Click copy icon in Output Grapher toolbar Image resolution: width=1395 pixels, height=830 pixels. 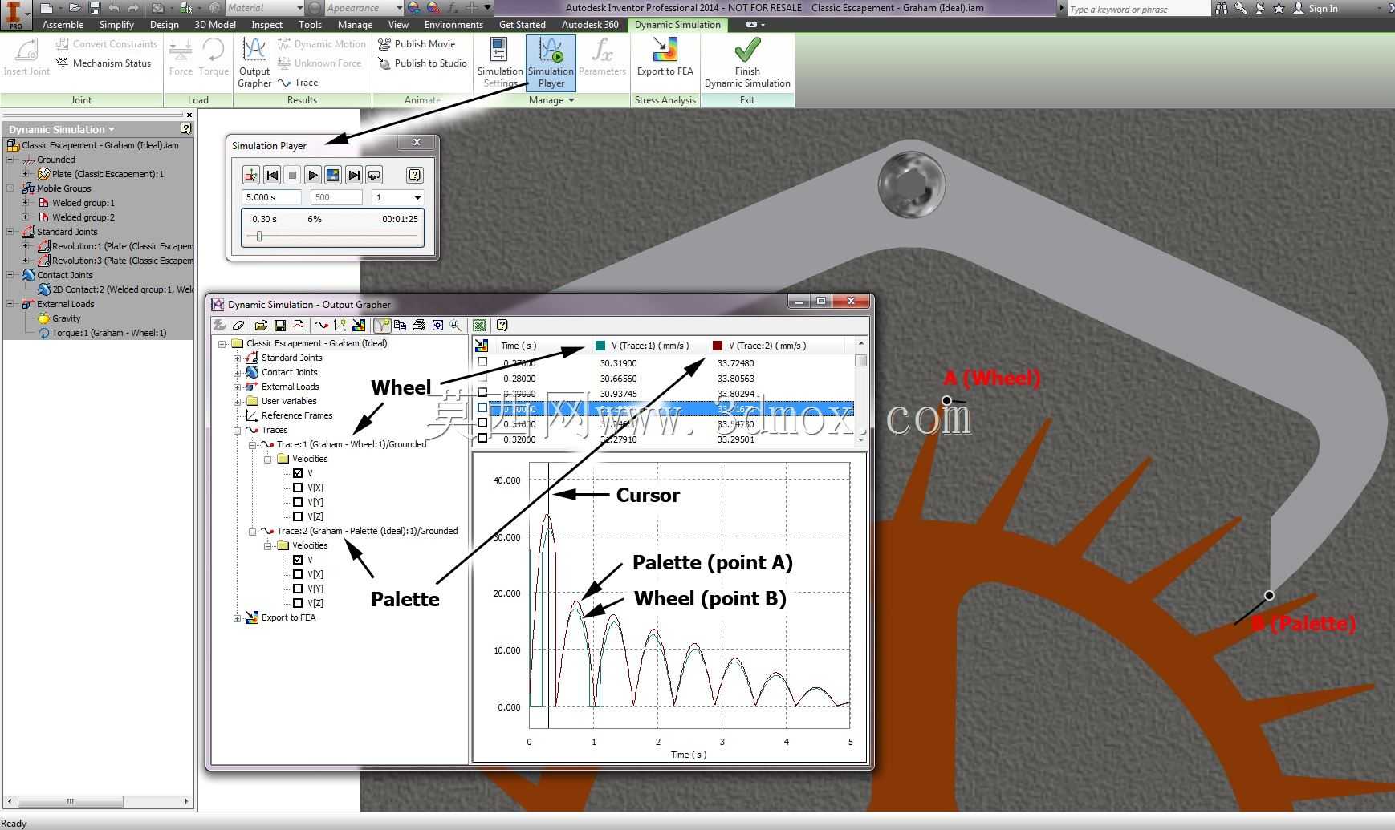tap(400, 326)
